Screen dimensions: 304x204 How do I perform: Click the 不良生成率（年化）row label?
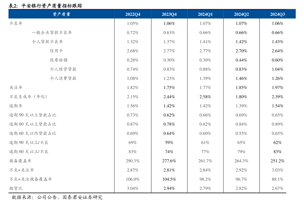click(x=28, y=97)
